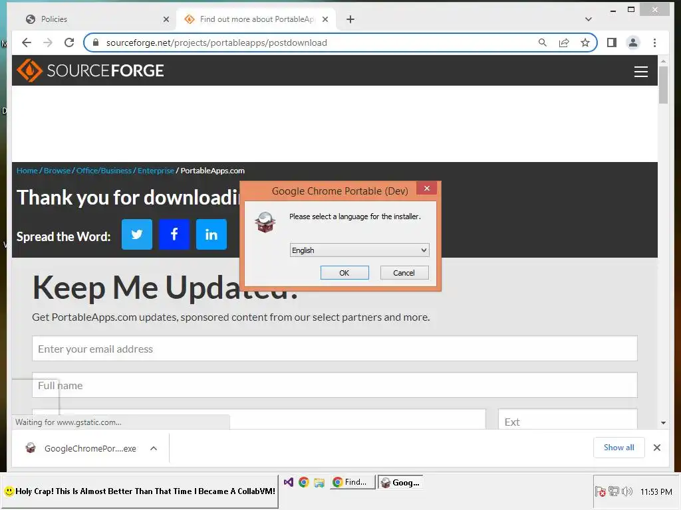Share on Facebook

pos(174,234)
